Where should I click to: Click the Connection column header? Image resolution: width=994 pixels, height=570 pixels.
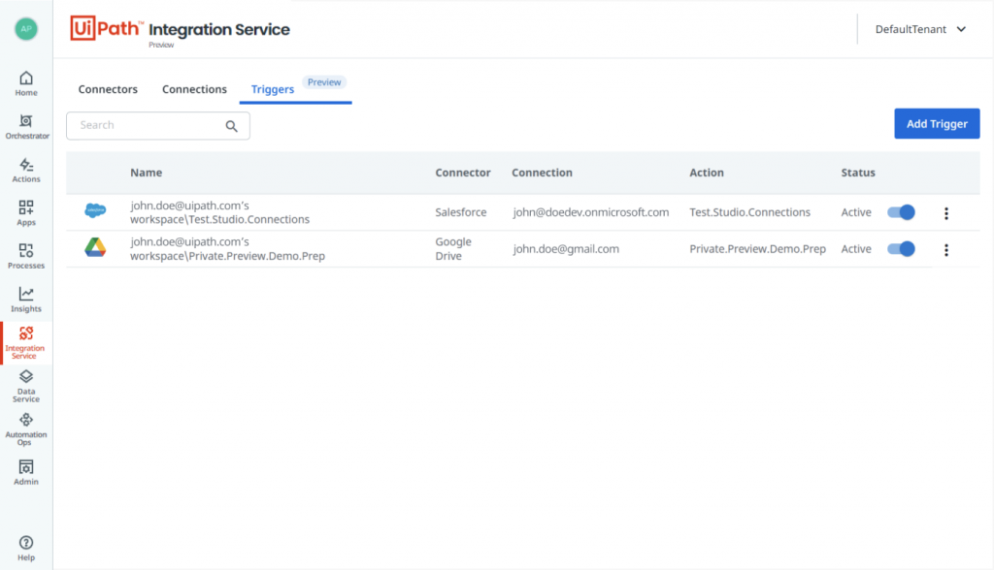pos(542,173)
